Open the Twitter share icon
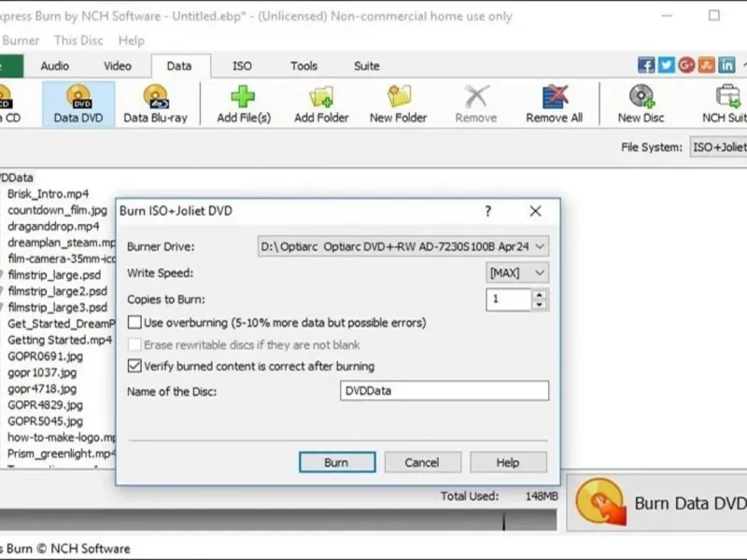 [x=666, y=65]
